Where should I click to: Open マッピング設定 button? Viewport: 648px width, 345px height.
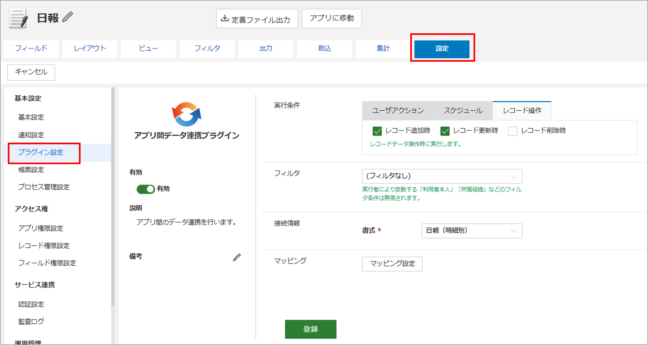[x=392, y=264]
